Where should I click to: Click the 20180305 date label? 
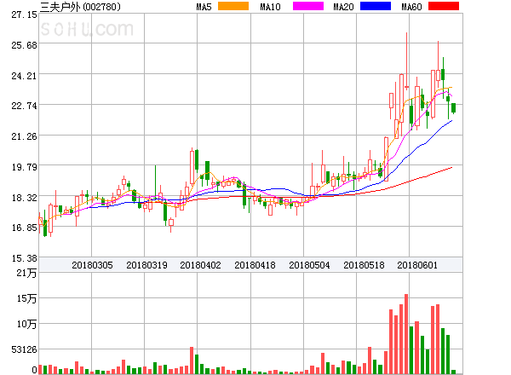coord(92,265)
